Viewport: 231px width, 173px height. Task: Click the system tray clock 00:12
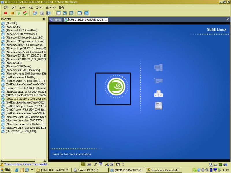click(x=226, y=170)
